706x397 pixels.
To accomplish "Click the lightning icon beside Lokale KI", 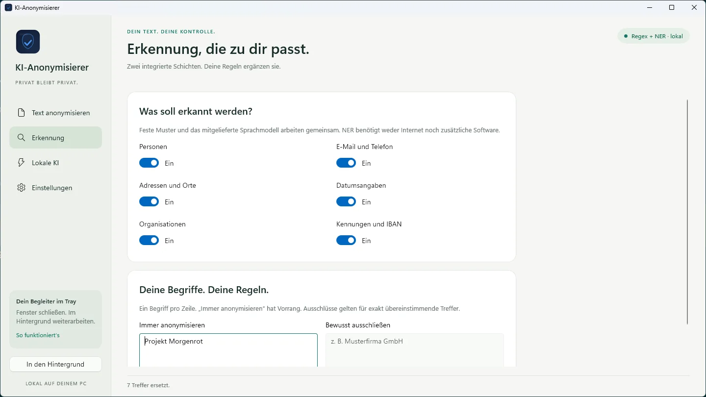I will 21,163.
